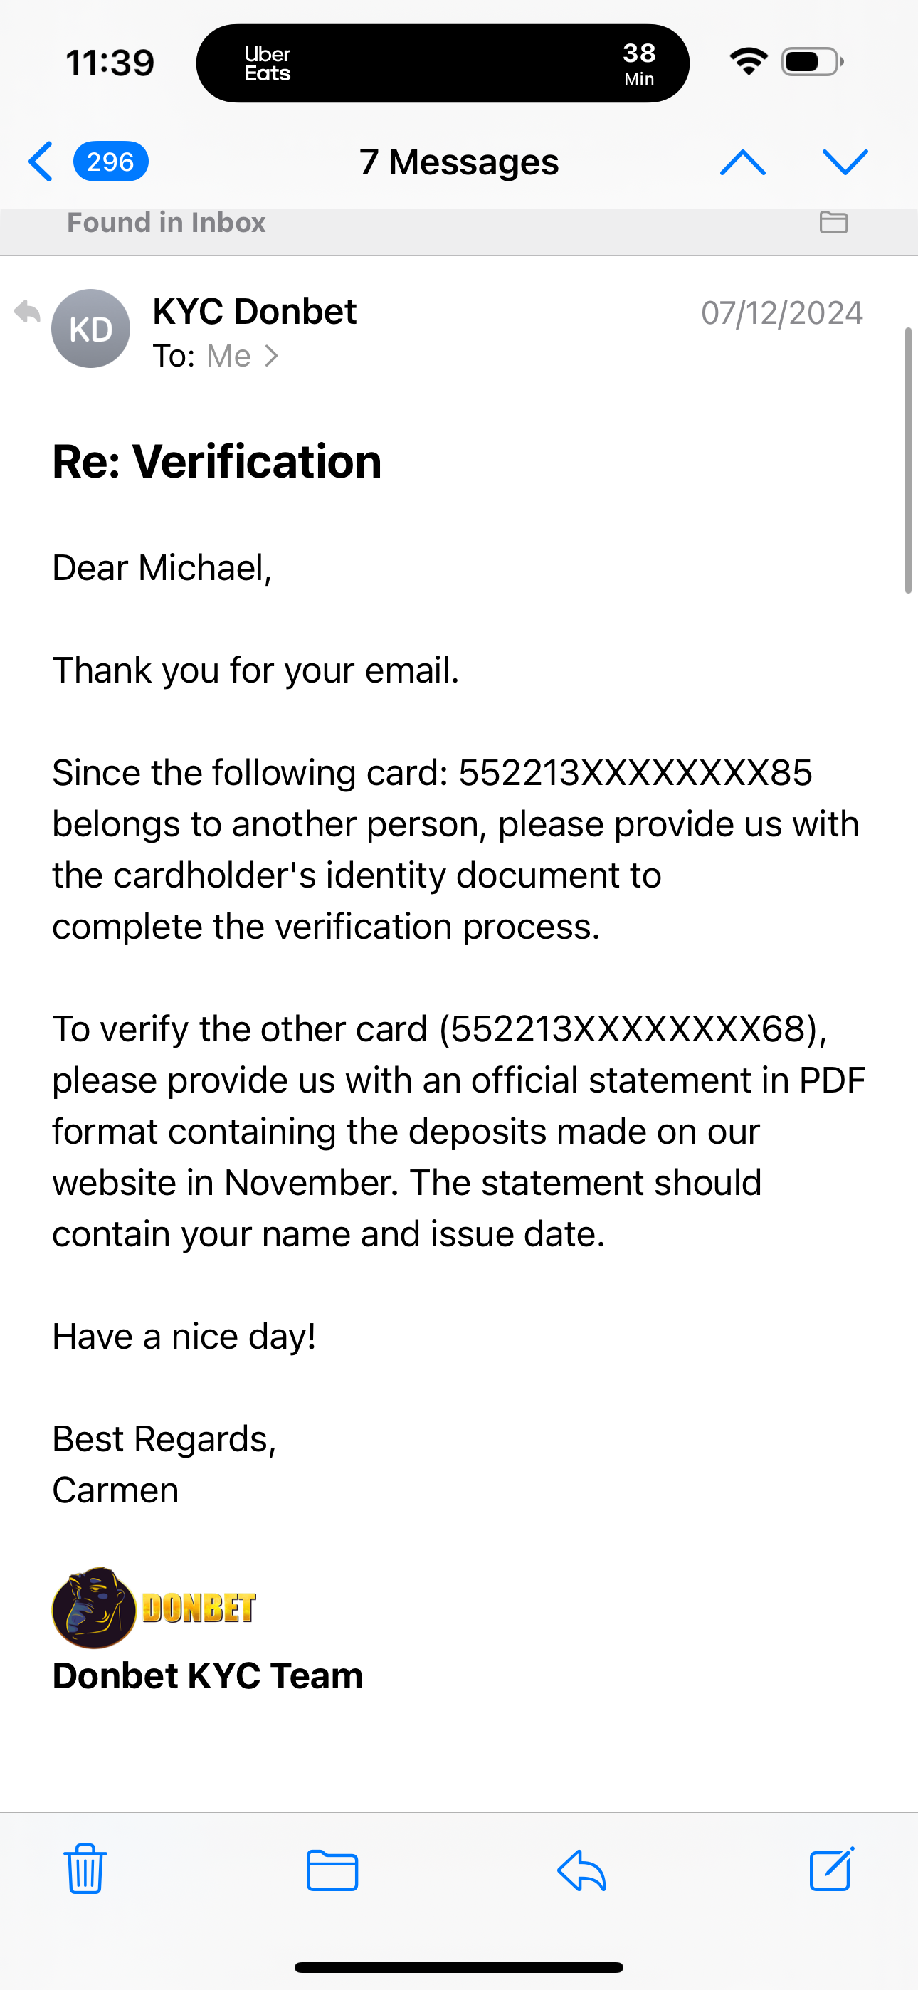Tap the home indicator bar
This screenshot has height=1990, width=918.
click(459, 1966)
